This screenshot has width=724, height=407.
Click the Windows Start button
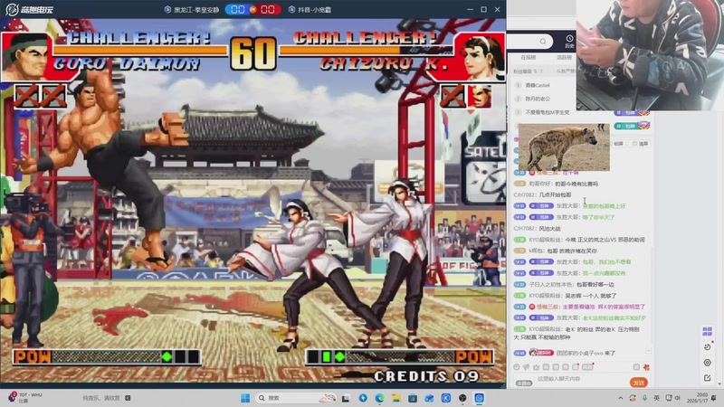tap(245, 398)
